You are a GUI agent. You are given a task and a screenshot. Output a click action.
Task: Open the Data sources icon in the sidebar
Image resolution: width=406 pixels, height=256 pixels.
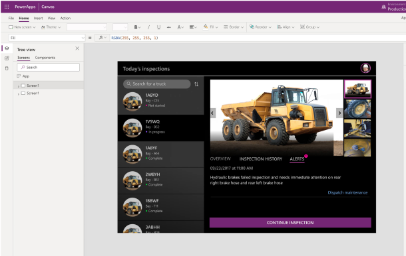coord(7,68)
